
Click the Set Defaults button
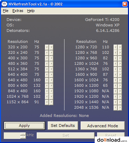63,126
